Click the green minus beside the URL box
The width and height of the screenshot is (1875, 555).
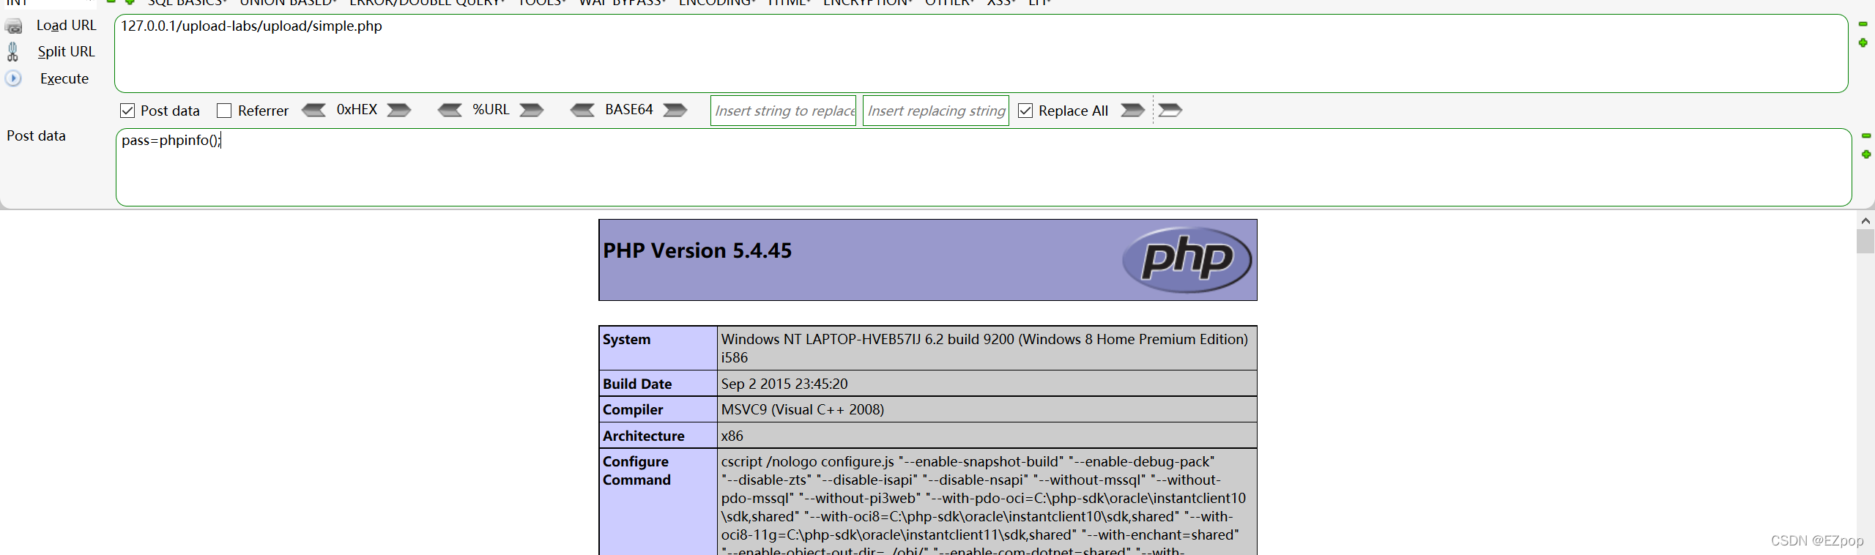point(1863,24)
